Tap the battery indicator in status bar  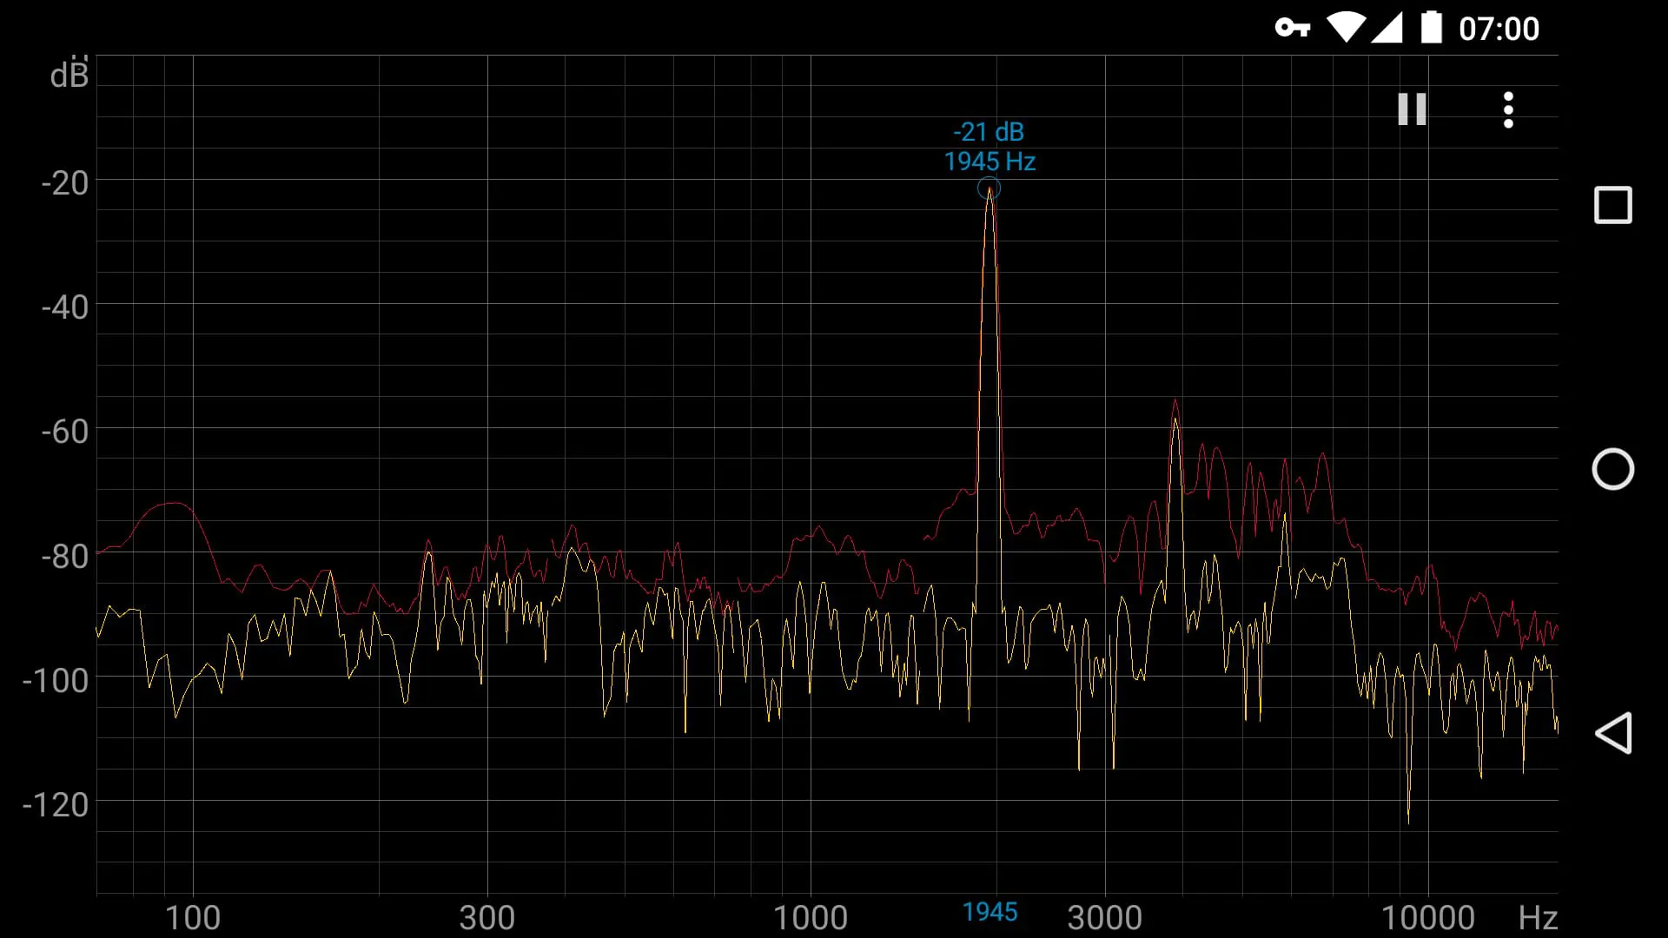[x=1433, y=28]
